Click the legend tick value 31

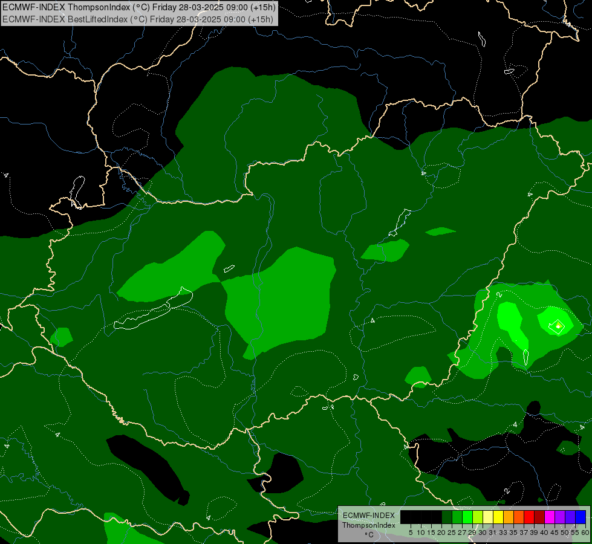(x=493, y=533)
